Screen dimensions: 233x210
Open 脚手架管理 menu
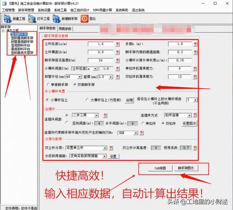coord(26,10)
